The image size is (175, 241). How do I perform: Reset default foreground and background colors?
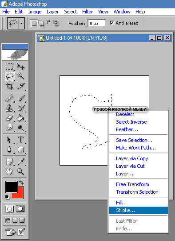click(x=7, y=197)
